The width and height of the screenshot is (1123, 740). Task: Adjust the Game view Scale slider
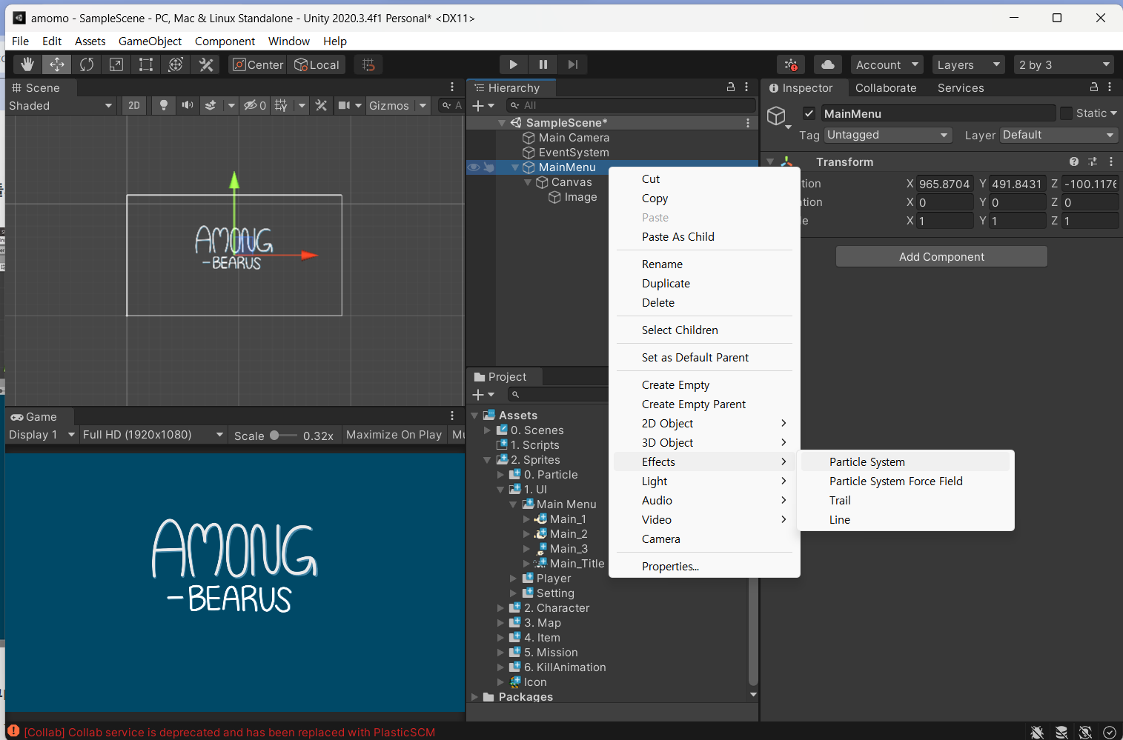[283, 435]
